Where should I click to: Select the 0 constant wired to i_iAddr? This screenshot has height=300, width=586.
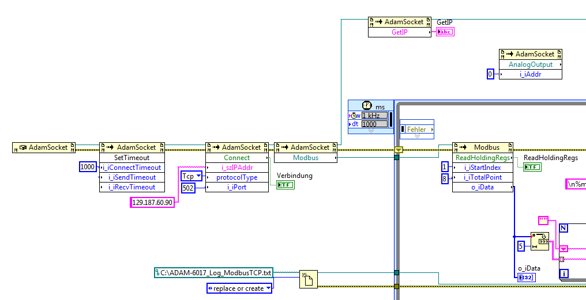click(x=490, y=74)
